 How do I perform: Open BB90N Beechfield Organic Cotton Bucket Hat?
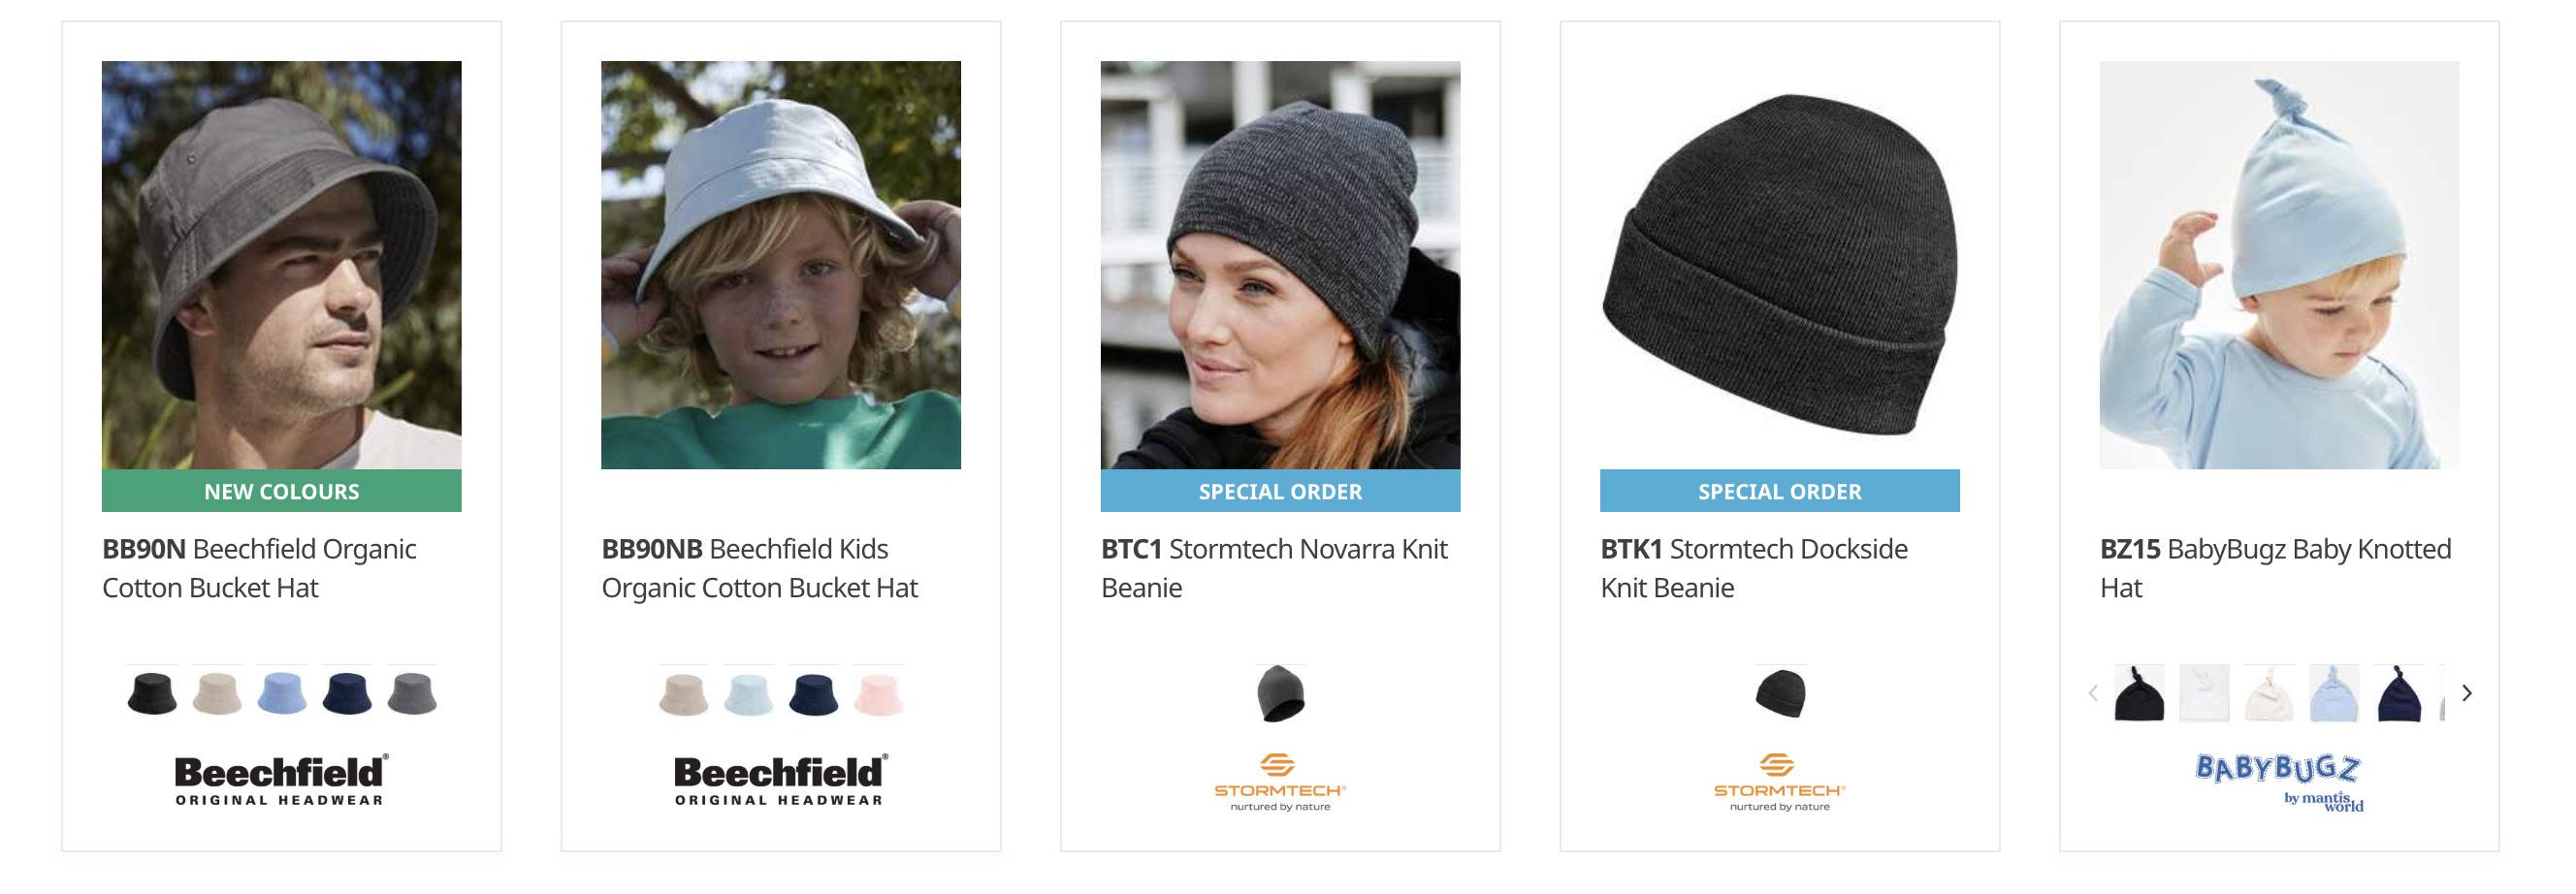point(259,568)
